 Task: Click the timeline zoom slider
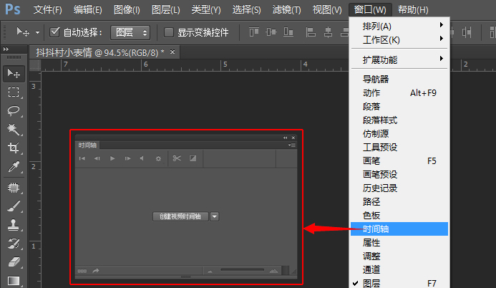pyautogui.click(x=243, y=270)
